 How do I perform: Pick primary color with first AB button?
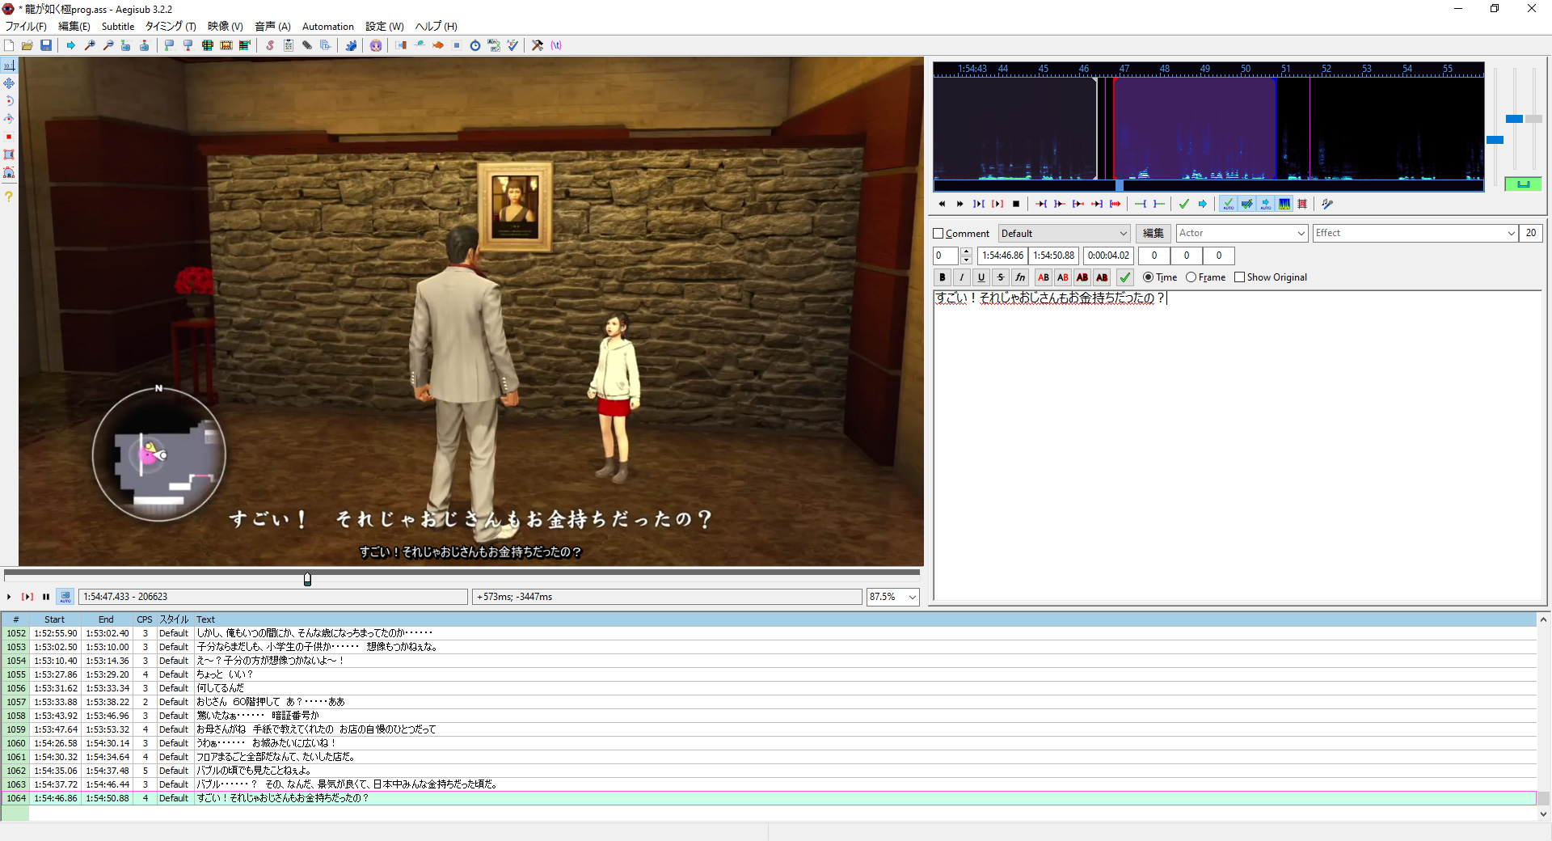tap(1044, 277)
